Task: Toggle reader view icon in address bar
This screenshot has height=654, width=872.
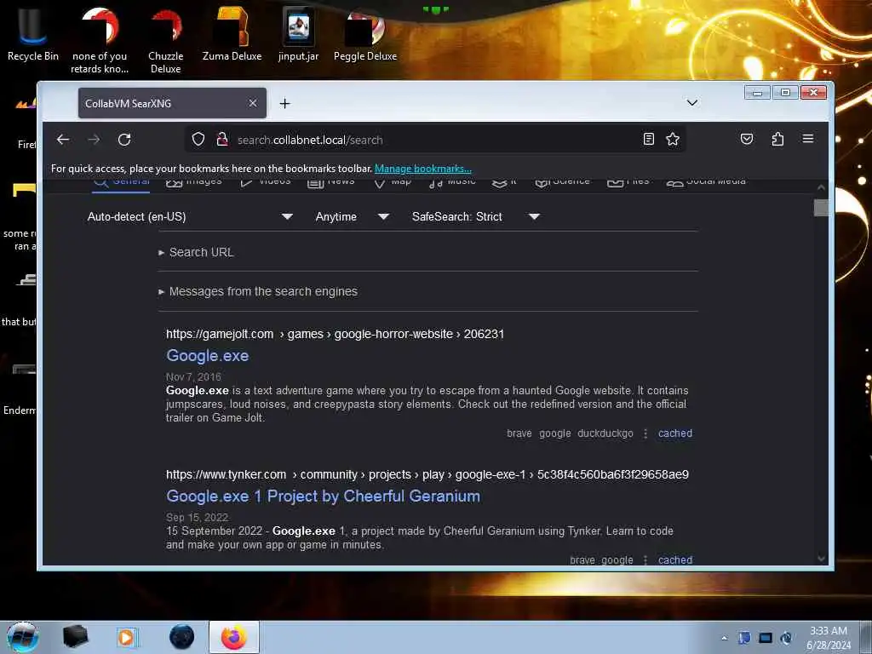Action: click(x=648, y=139)
